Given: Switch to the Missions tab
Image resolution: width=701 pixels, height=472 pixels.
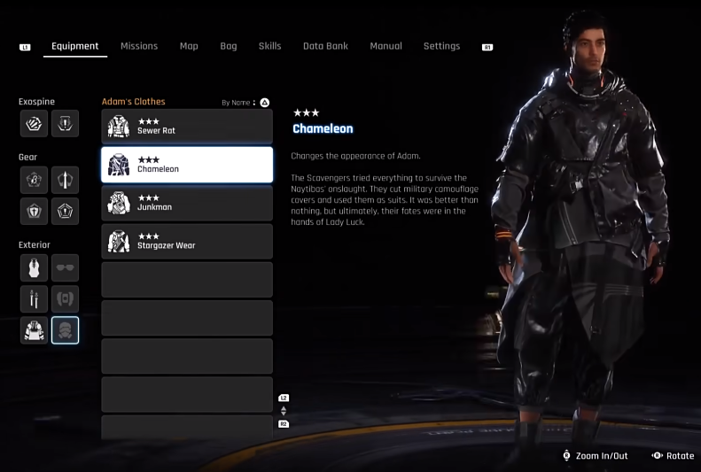Looking at the screenshot, I should coord(139,46).
